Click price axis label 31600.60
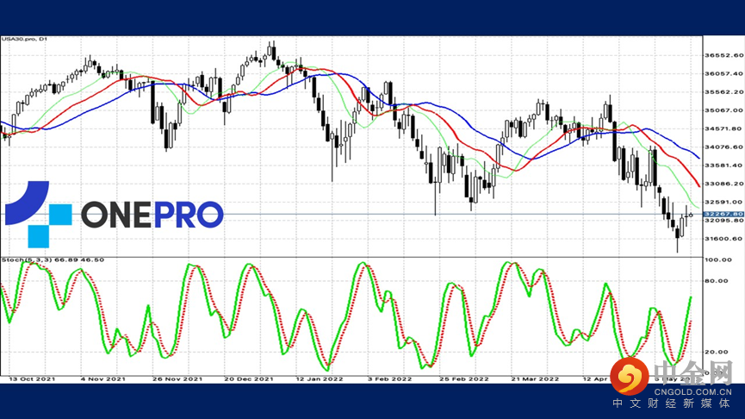This screenshot has width=745, height=419. click(x=723, y=239)
